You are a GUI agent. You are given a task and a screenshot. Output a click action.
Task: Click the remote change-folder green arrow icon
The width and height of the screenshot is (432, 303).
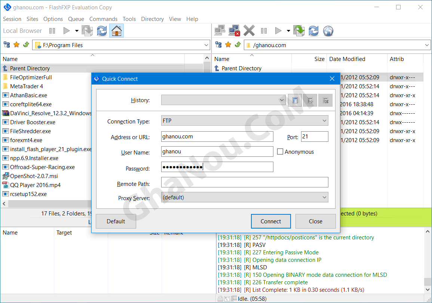tap(299, 31)
